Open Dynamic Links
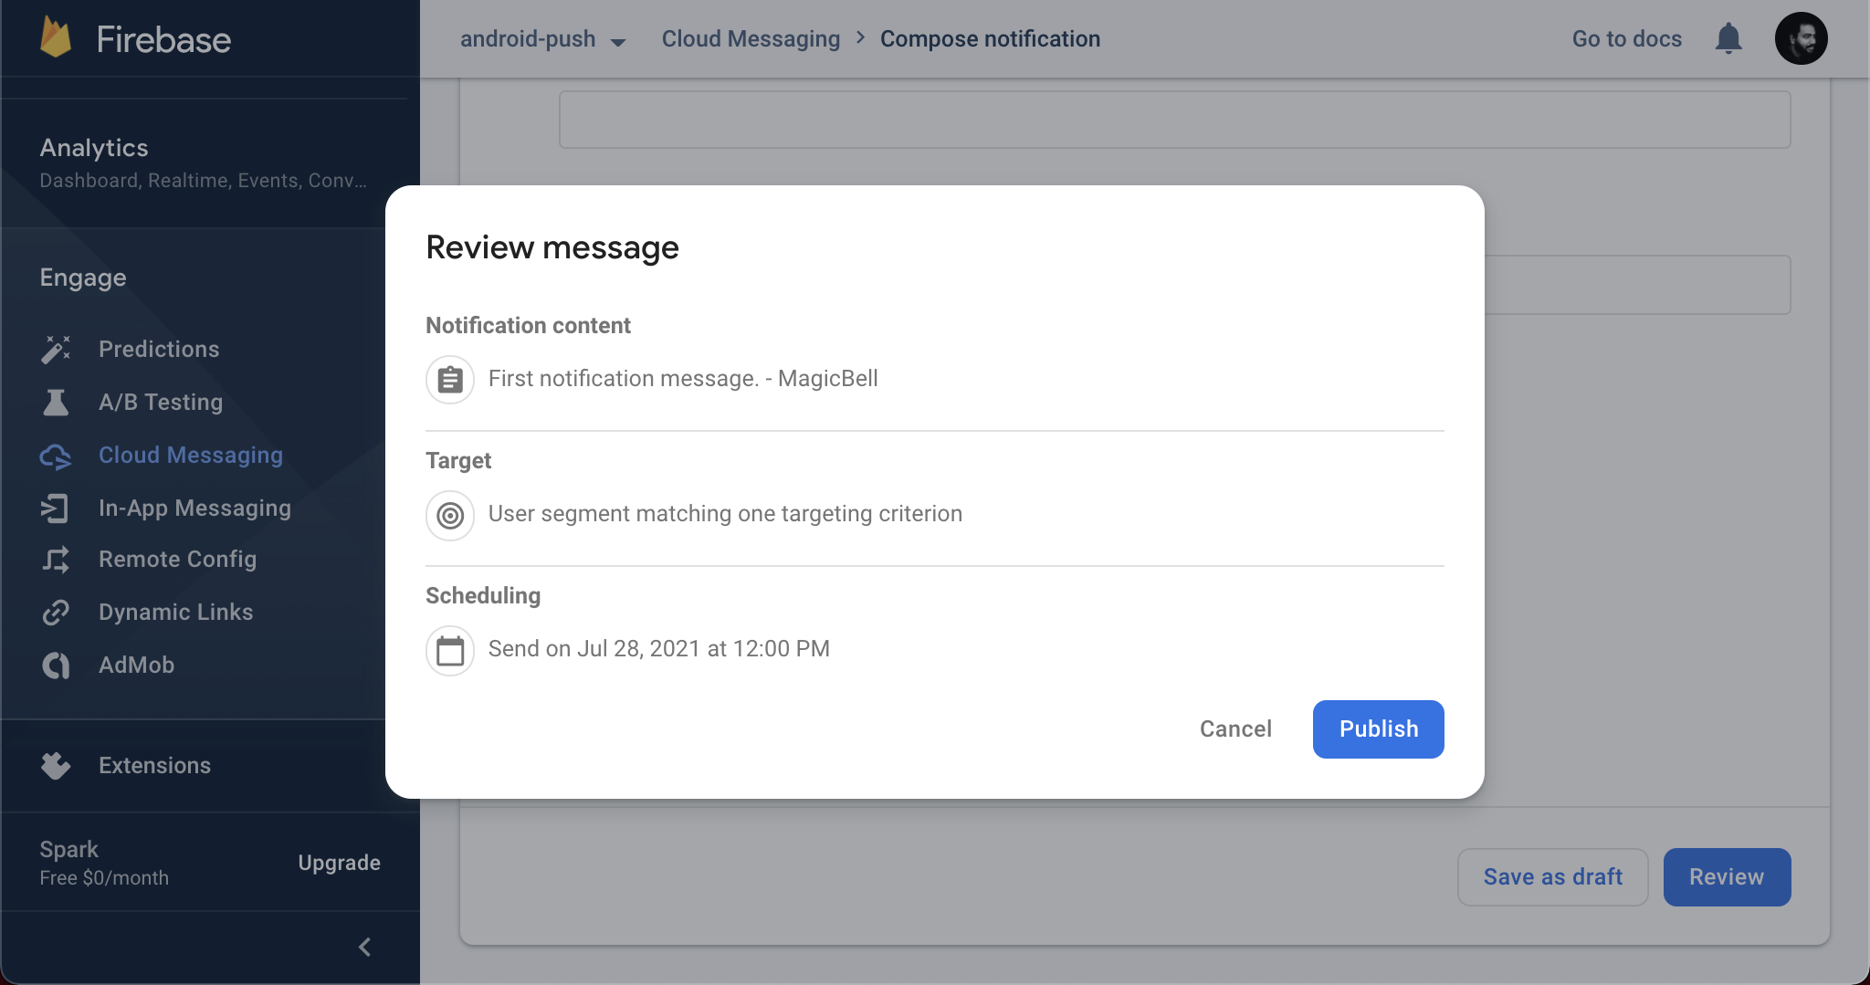Viewport: 1870px width, 985px height. pyautogui.click(x=175, y=612)
